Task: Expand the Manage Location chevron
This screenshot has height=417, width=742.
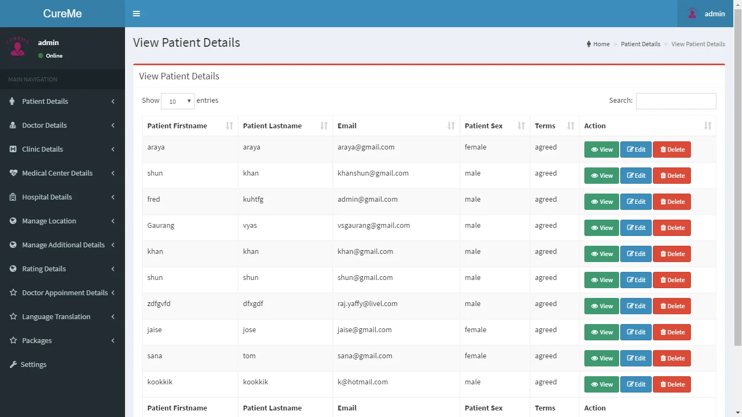Action: 113,221
